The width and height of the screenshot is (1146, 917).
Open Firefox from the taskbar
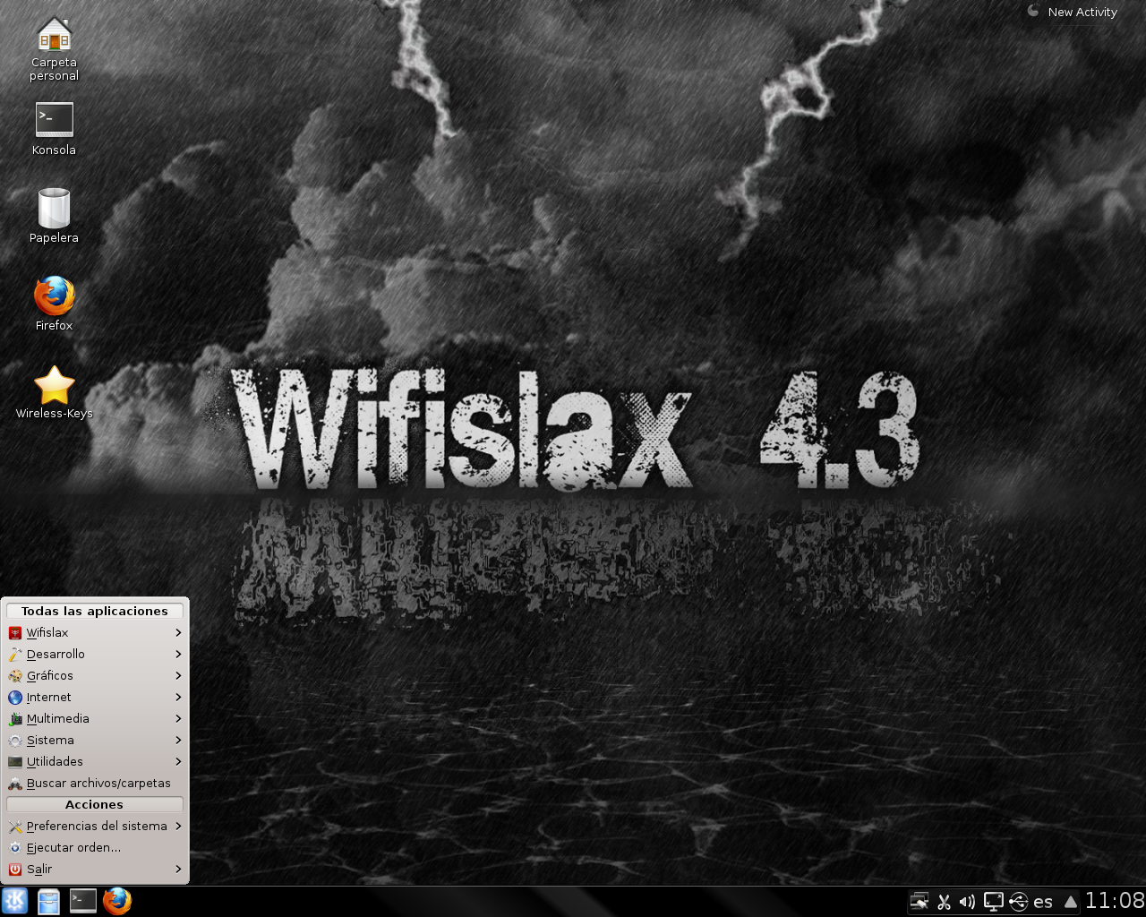tap(116, 902)
